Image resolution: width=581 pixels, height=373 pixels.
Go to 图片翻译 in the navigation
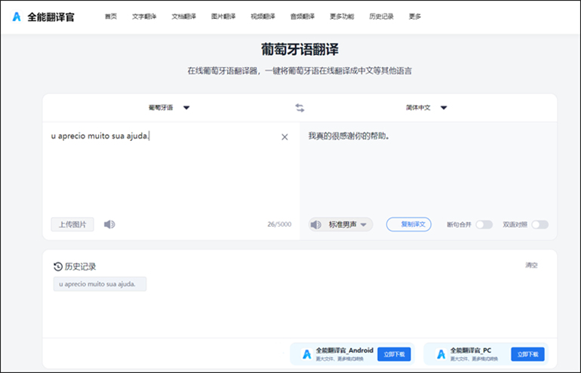point(223,16)
